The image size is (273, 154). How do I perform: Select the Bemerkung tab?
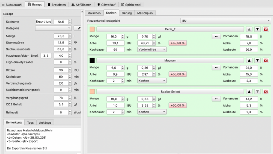[14, 122]
